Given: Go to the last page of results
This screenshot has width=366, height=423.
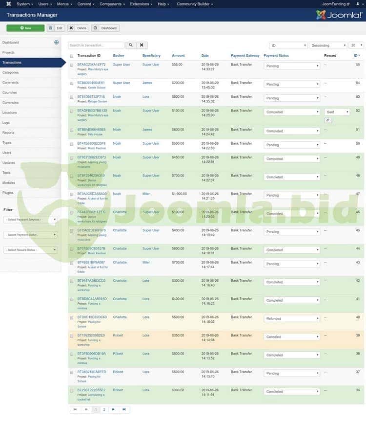Looking at the screenshot, I should click(x=124, y=409).
